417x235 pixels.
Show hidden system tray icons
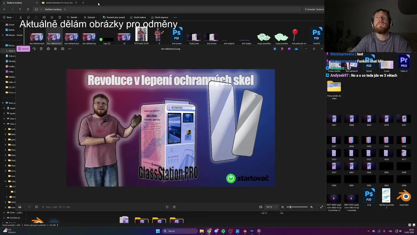[368, 231]
